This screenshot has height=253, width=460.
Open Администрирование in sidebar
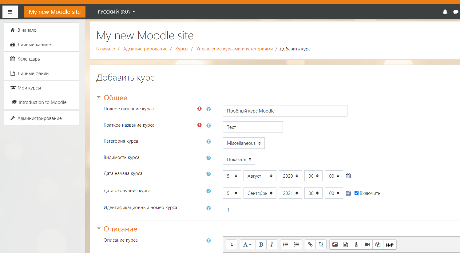pyautogui.click(x=41, y=118)
